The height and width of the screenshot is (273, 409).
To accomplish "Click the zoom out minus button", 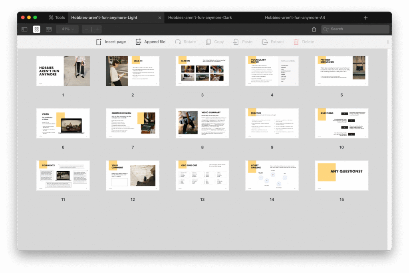I will pyautogui.click(x=87, y=29).
